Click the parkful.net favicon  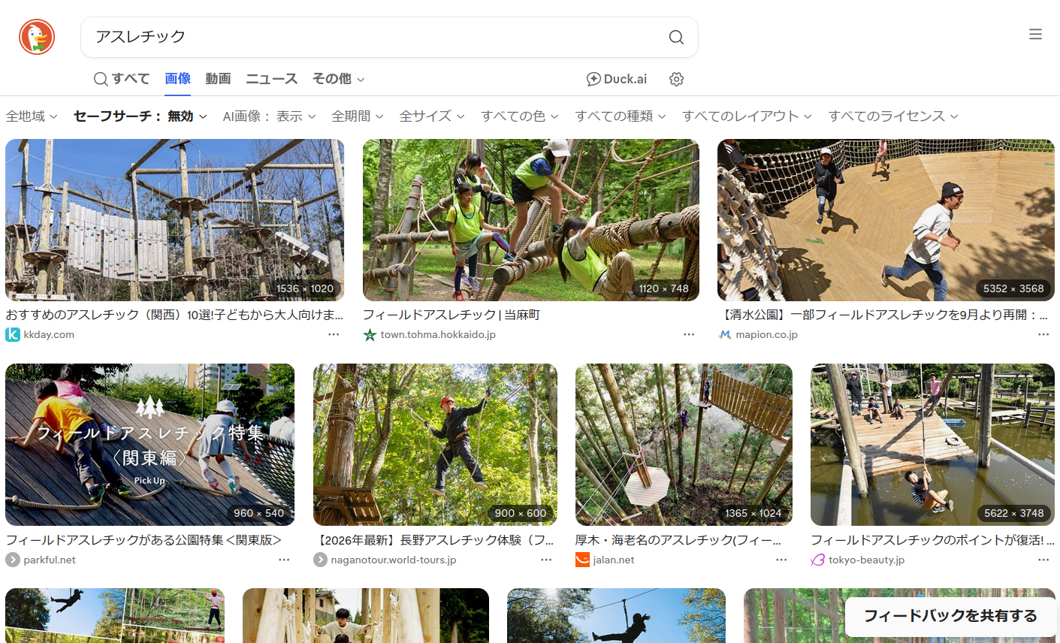click(13, 560)
